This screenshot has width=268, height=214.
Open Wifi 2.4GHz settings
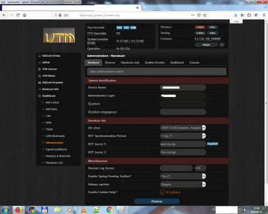click(x=52, y=103)
